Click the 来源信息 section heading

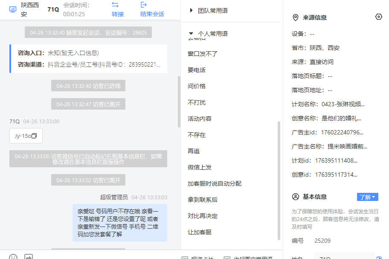pos(315,17)
